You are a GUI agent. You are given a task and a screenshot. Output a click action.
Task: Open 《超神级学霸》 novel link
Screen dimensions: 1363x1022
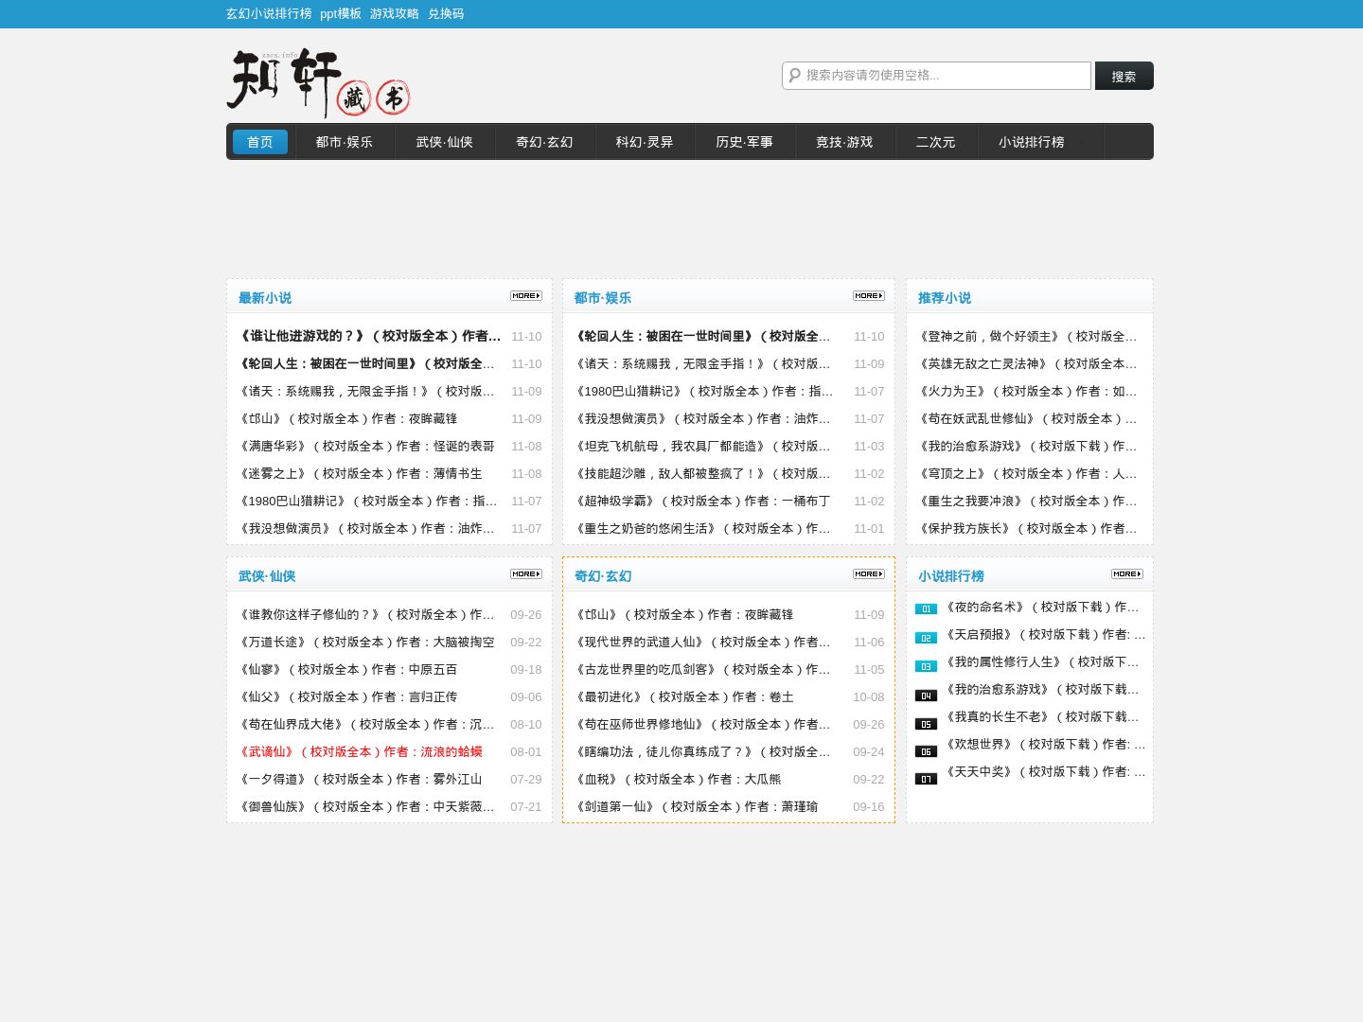click(702, 501)
